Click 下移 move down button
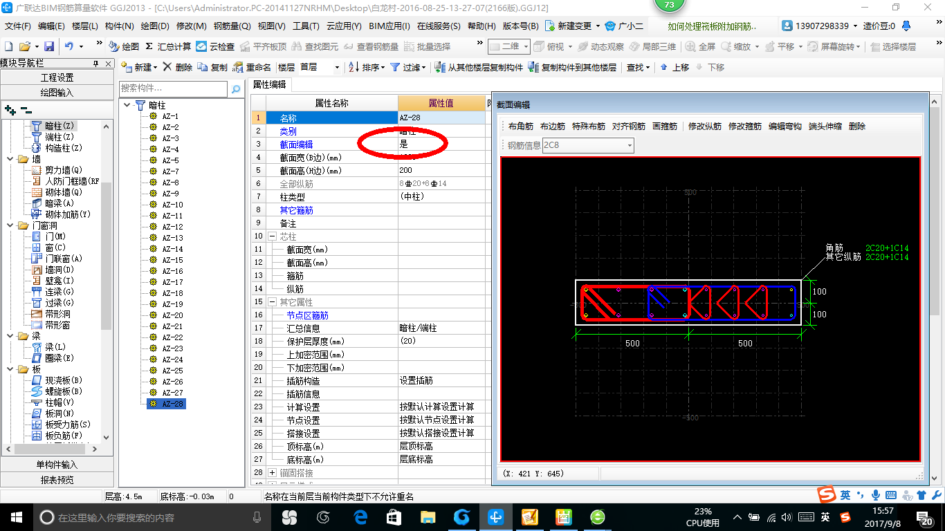Image resolution: width=945 pixels, height=531 pixels. [710, 67]
